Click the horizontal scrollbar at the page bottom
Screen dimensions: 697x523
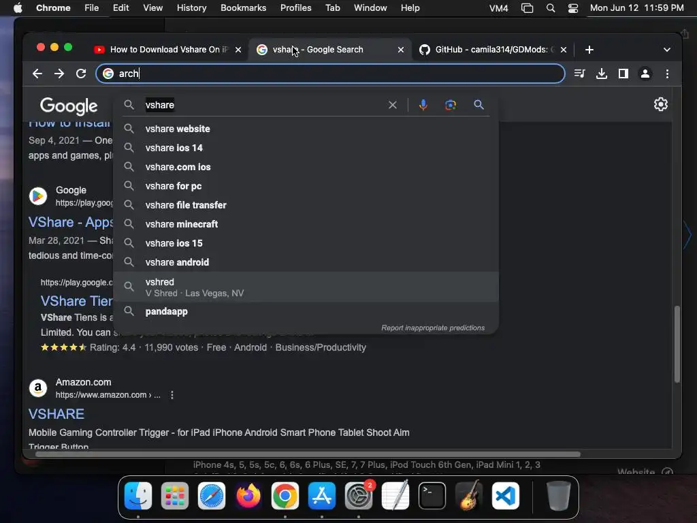[308, 454]
